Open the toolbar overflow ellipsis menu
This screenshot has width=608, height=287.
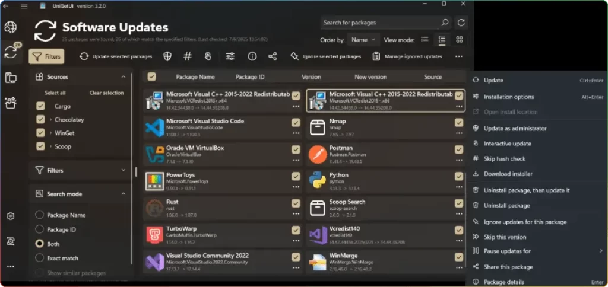point(459,56)
